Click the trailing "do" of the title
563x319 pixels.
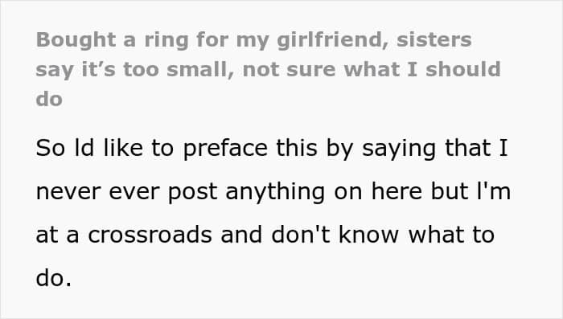pyautogui.click(x=49, y=99)
